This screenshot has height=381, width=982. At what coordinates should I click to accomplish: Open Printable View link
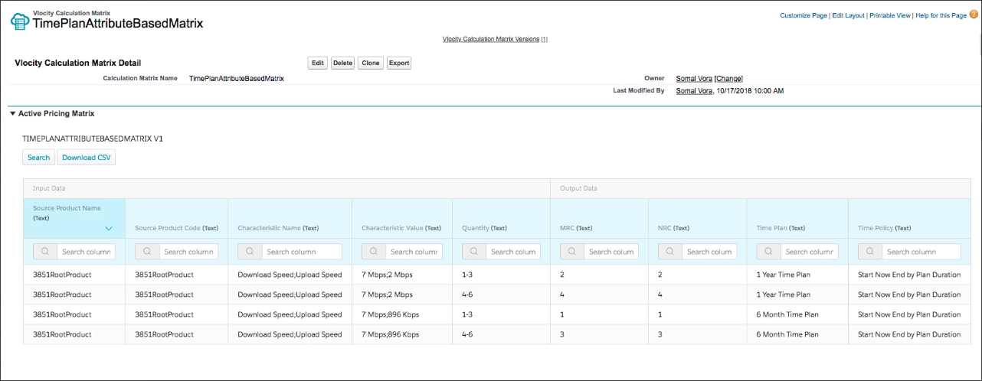click(x=889, y=15)
